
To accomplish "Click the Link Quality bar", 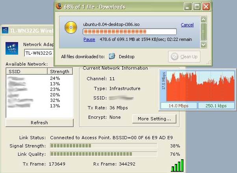I will click(104, 154).
